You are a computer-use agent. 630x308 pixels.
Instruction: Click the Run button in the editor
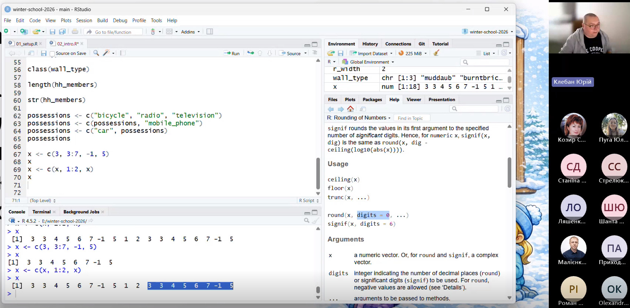tap(232, 53)
